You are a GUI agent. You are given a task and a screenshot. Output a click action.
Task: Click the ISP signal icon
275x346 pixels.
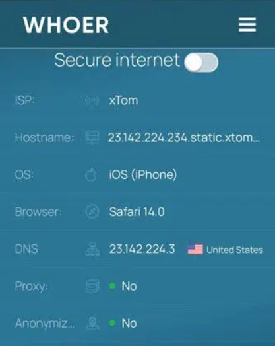pyautogui.click(x=92, y=101)
